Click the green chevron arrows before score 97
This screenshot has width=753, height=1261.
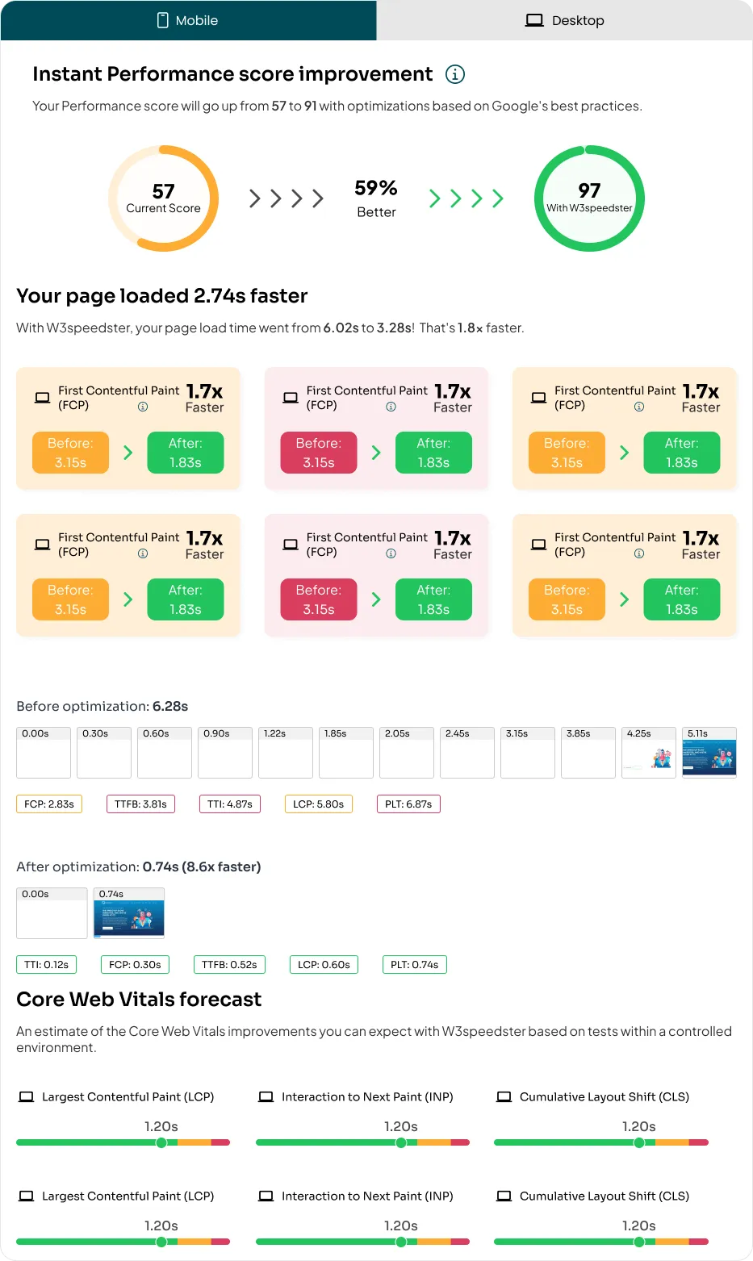coord(466,198)
